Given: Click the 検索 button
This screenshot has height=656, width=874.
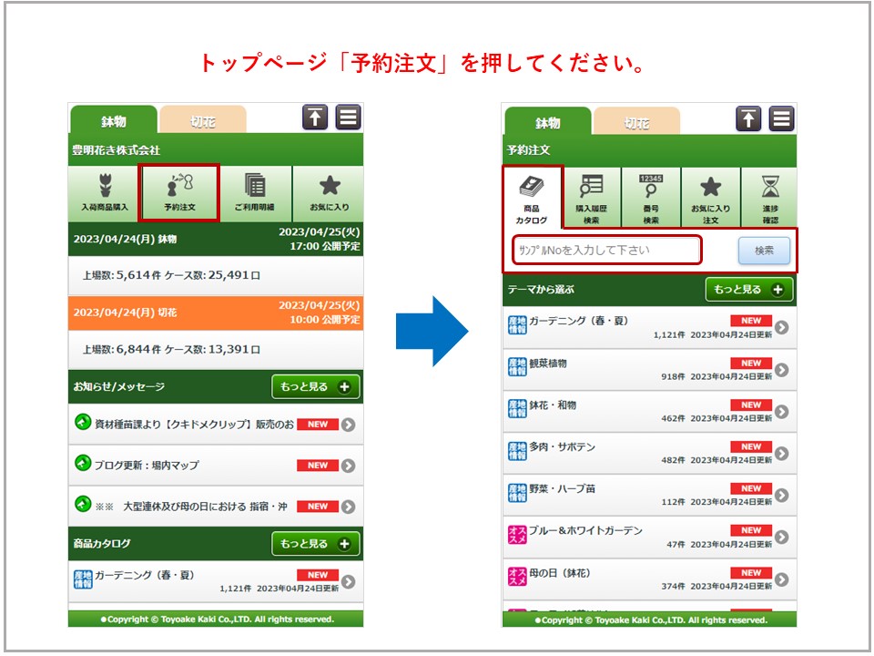Looking at the screenshot, I should [763, 251].
